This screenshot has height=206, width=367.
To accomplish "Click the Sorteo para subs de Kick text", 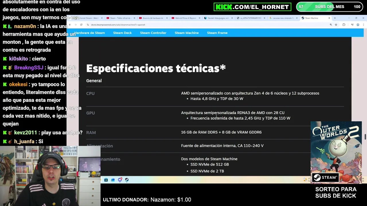I will 336,193.
